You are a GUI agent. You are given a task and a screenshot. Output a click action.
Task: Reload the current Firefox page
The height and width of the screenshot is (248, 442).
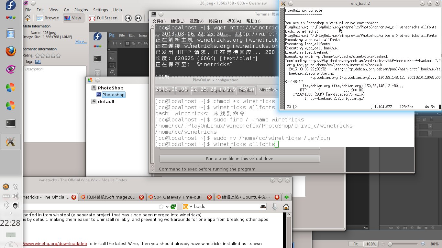(x=173, y=207)
